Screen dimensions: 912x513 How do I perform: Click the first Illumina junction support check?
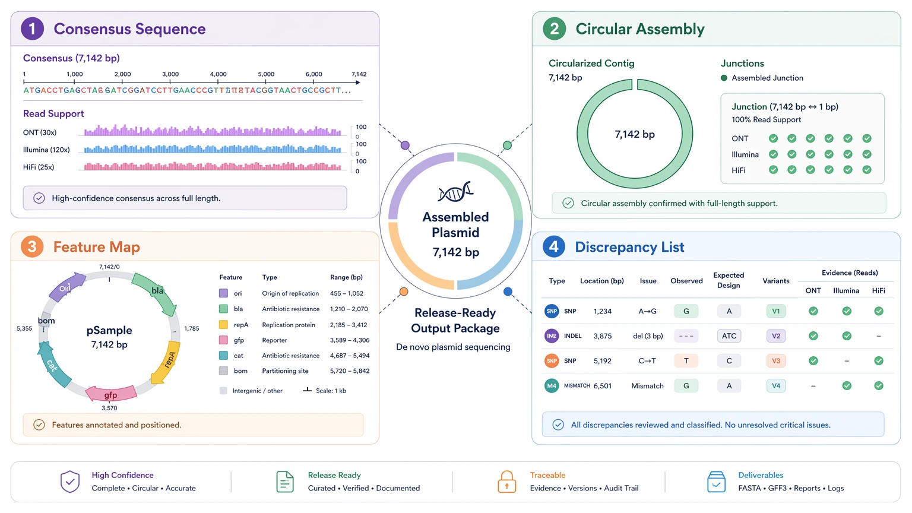[x=774, y=154]
